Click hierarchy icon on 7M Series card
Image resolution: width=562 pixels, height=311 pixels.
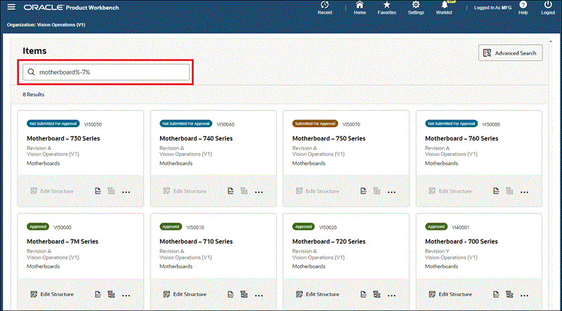(112, 294)
